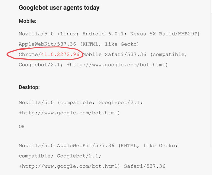Click the 'Mobile:' subheading
This screenshot has height=175, width=212.
[x=28, y=21]
